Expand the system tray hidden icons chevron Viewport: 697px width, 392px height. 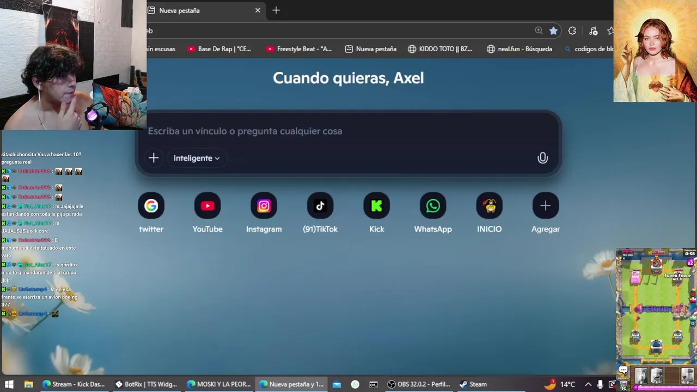tap(588, 384)
